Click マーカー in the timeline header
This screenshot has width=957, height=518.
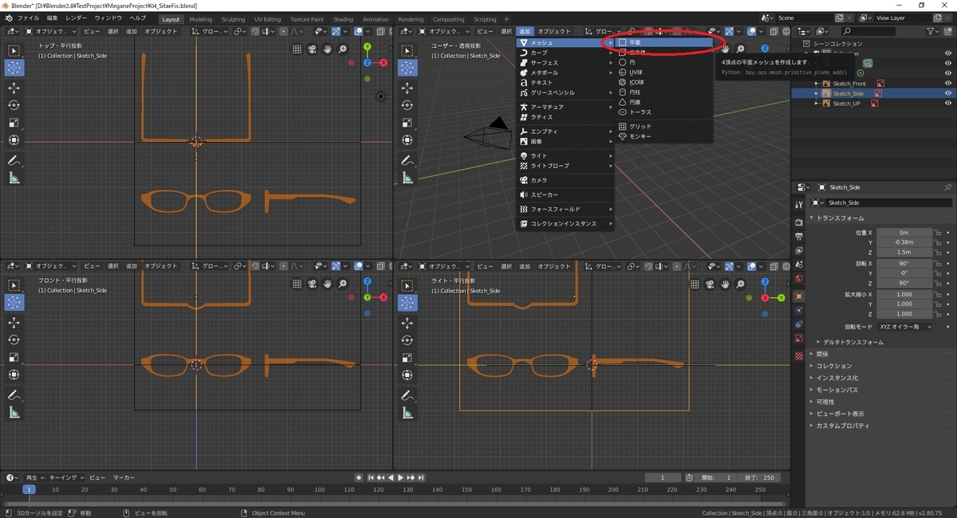123,477
